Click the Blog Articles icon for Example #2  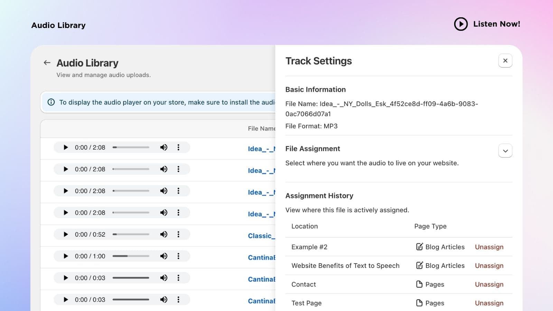pos(419,247)
